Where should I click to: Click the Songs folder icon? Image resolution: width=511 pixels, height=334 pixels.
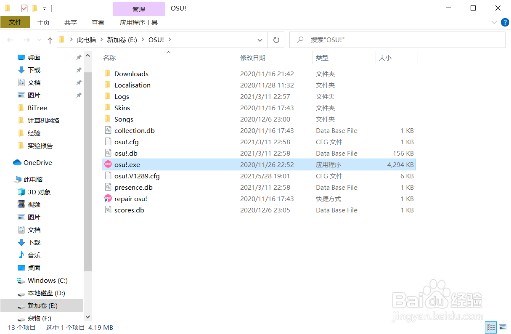coord(108,119)
